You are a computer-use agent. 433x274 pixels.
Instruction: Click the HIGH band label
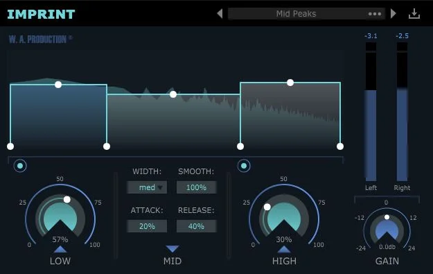[x=284, y=261]
